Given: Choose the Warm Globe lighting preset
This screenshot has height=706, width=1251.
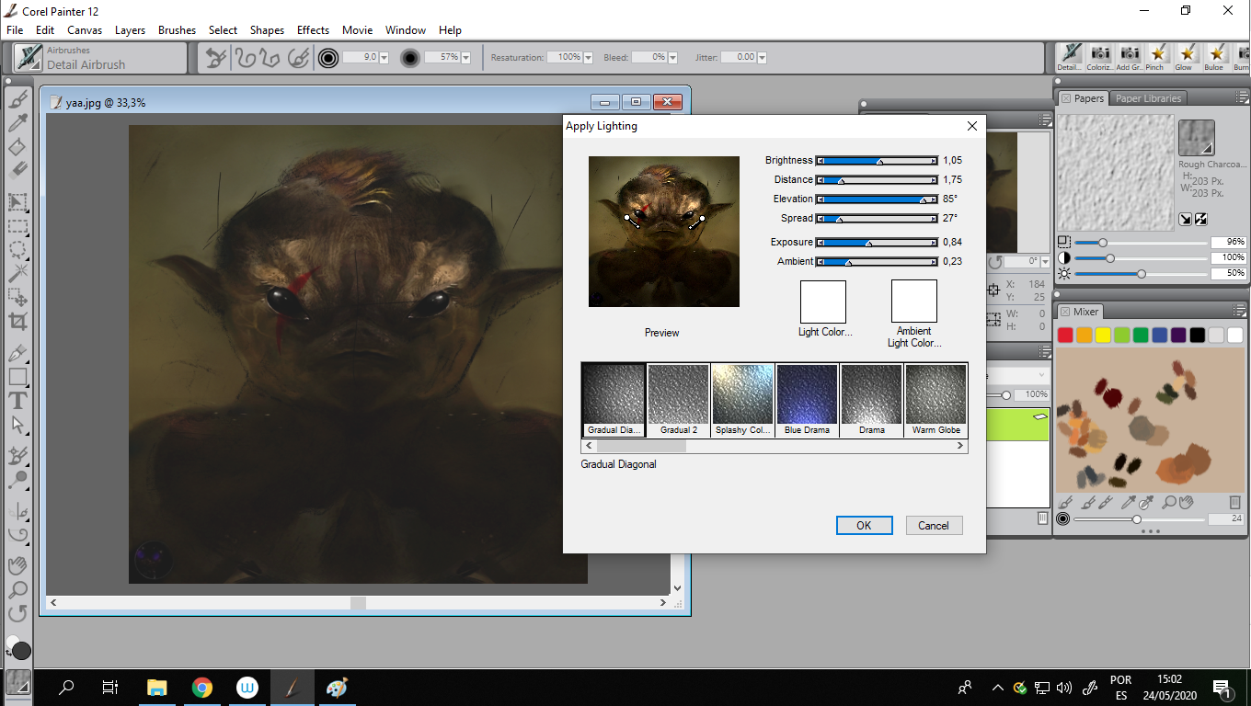Looking at the screenshot, I should (935, 400).
